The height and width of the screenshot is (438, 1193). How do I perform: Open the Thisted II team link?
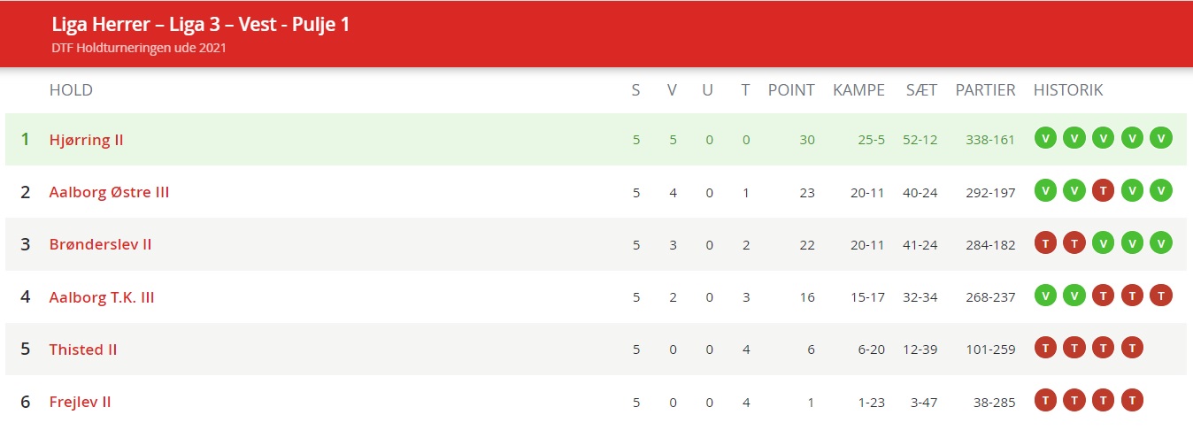[x=83, y=350]
